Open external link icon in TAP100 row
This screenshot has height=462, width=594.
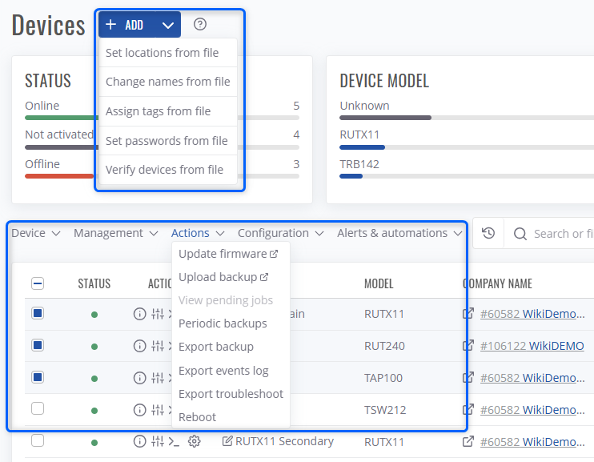click(x=468, y=377)
